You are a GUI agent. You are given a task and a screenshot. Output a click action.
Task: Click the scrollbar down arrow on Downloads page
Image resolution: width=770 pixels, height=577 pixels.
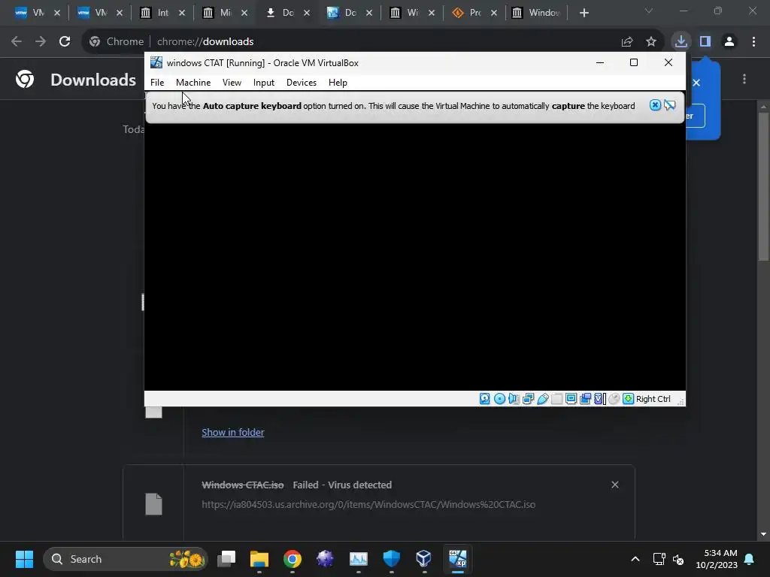click(x=764, y=534)
